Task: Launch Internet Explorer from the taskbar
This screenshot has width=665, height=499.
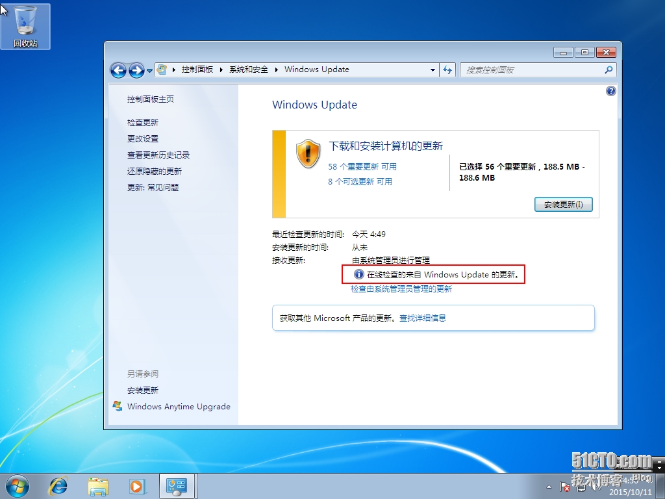Action: pos(58,486)
